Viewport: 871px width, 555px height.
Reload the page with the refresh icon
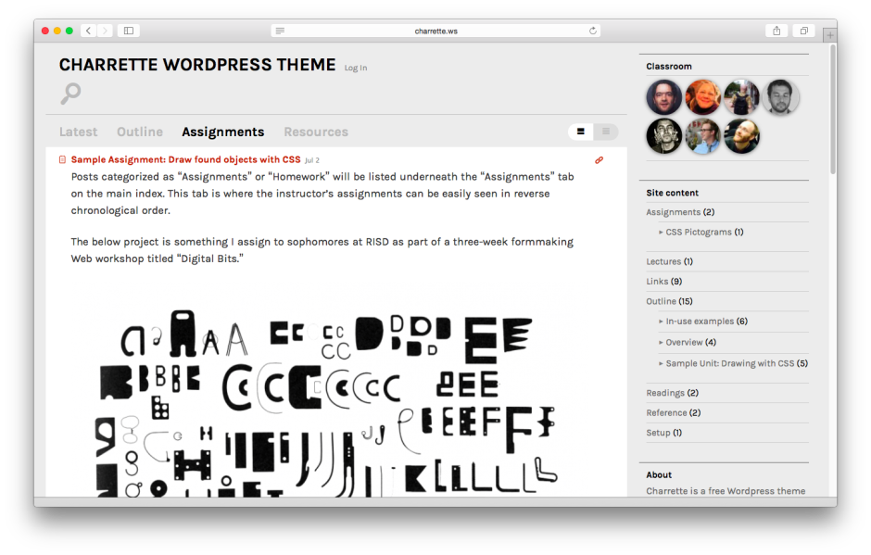point(593,31)
